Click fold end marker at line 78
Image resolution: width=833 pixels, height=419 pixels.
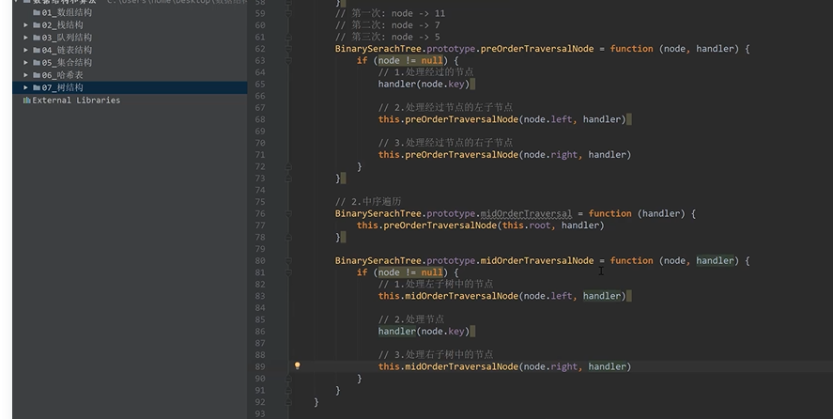pyautogui.click(x=288, y=237)
